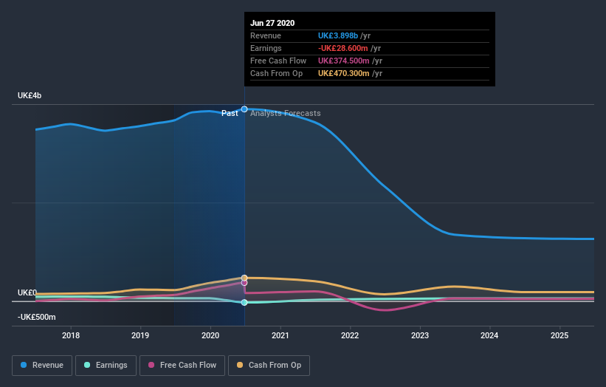The width and height of the screenshot is (606, 387).
Task: Click the blue Revenue legend dot
Action: click(x=24, y=365)
